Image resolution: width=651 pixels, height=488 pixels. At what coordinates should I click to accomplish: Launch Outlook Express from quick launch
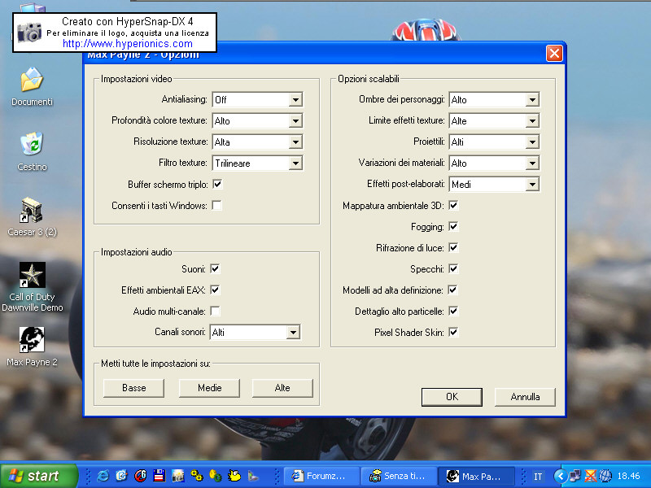tap(121, 476)
